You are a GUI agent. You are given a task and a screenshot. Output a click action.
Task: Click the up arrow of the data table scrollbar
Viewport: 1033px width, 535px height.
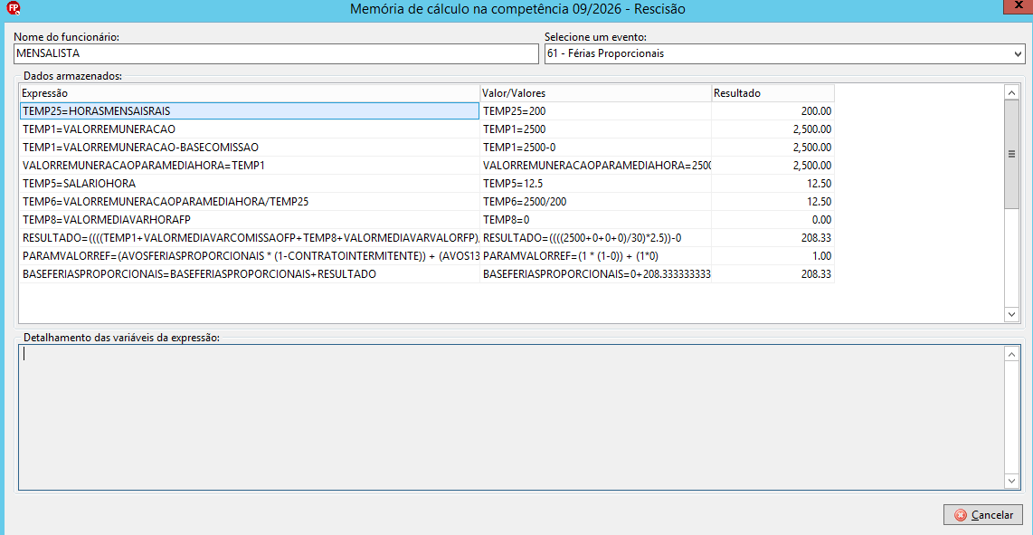click(x=1011, y=91)
